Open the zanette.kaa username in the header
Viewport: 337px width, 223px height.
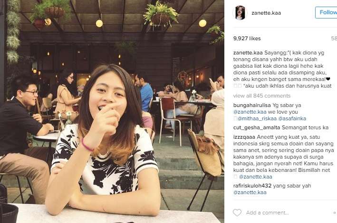coord(266,13)
